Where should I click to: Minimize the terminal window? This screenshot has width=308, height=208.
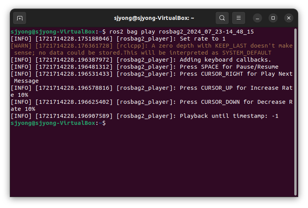click(257, 18)
